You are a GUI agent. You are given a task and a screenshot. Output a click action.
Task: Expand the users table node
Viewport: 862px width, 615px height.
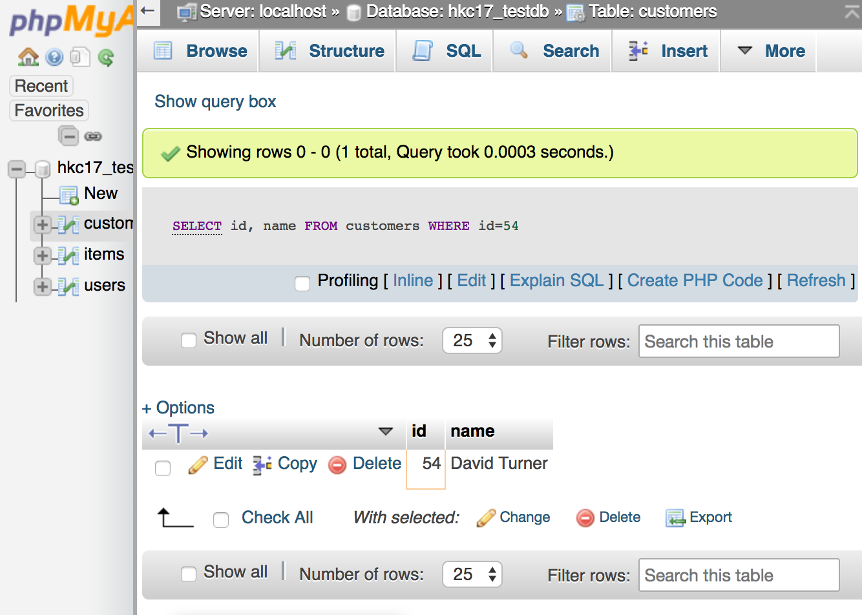[42, 286]
